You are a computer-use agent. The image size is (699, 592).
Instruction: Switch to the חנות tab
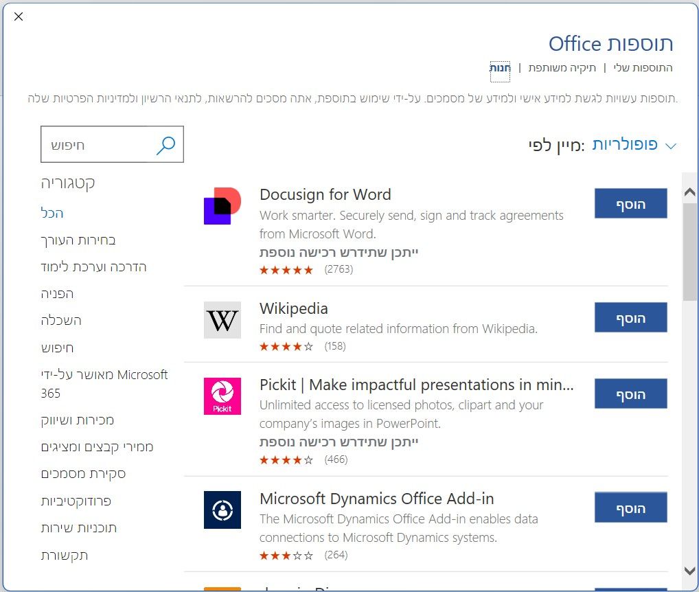pyautogui.click(x=500, y=68)
